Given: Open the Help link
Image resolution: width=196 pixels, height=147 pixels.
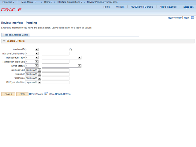Looking at the screenshot, I should pyautogui.click(x=186, y=18).
